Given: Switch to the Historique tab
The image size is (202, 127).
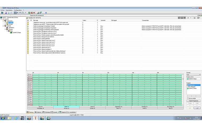Looking at the screenshot, I should pyautogui.click(x=47, y=112).
